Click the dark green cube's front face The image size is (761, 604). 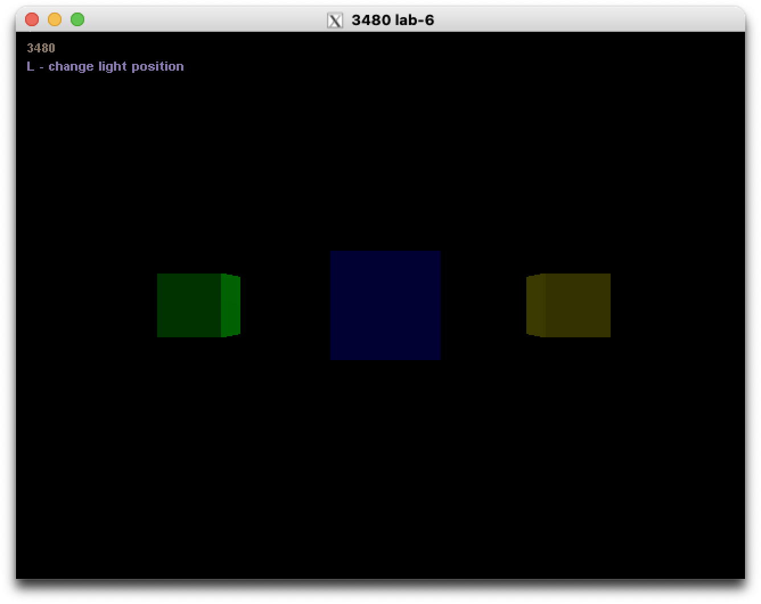[189, 305]
